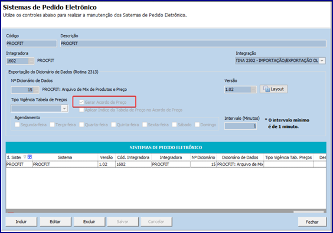Click the Layout button
Image resolution: width=333 pixels, height=233 pixels.
(273, 89)
